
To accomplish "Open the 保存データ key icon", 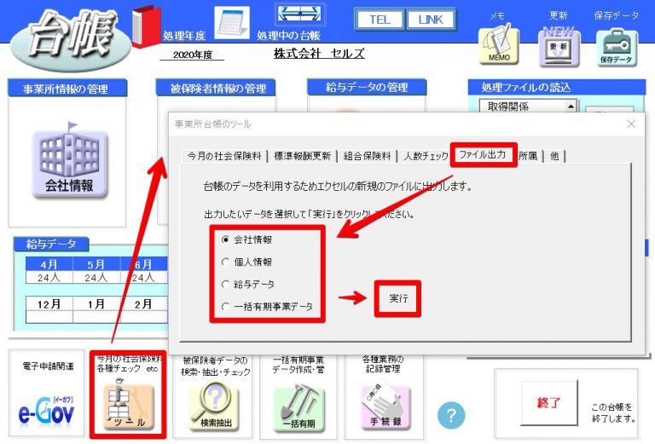I will (x=617, y=47).
